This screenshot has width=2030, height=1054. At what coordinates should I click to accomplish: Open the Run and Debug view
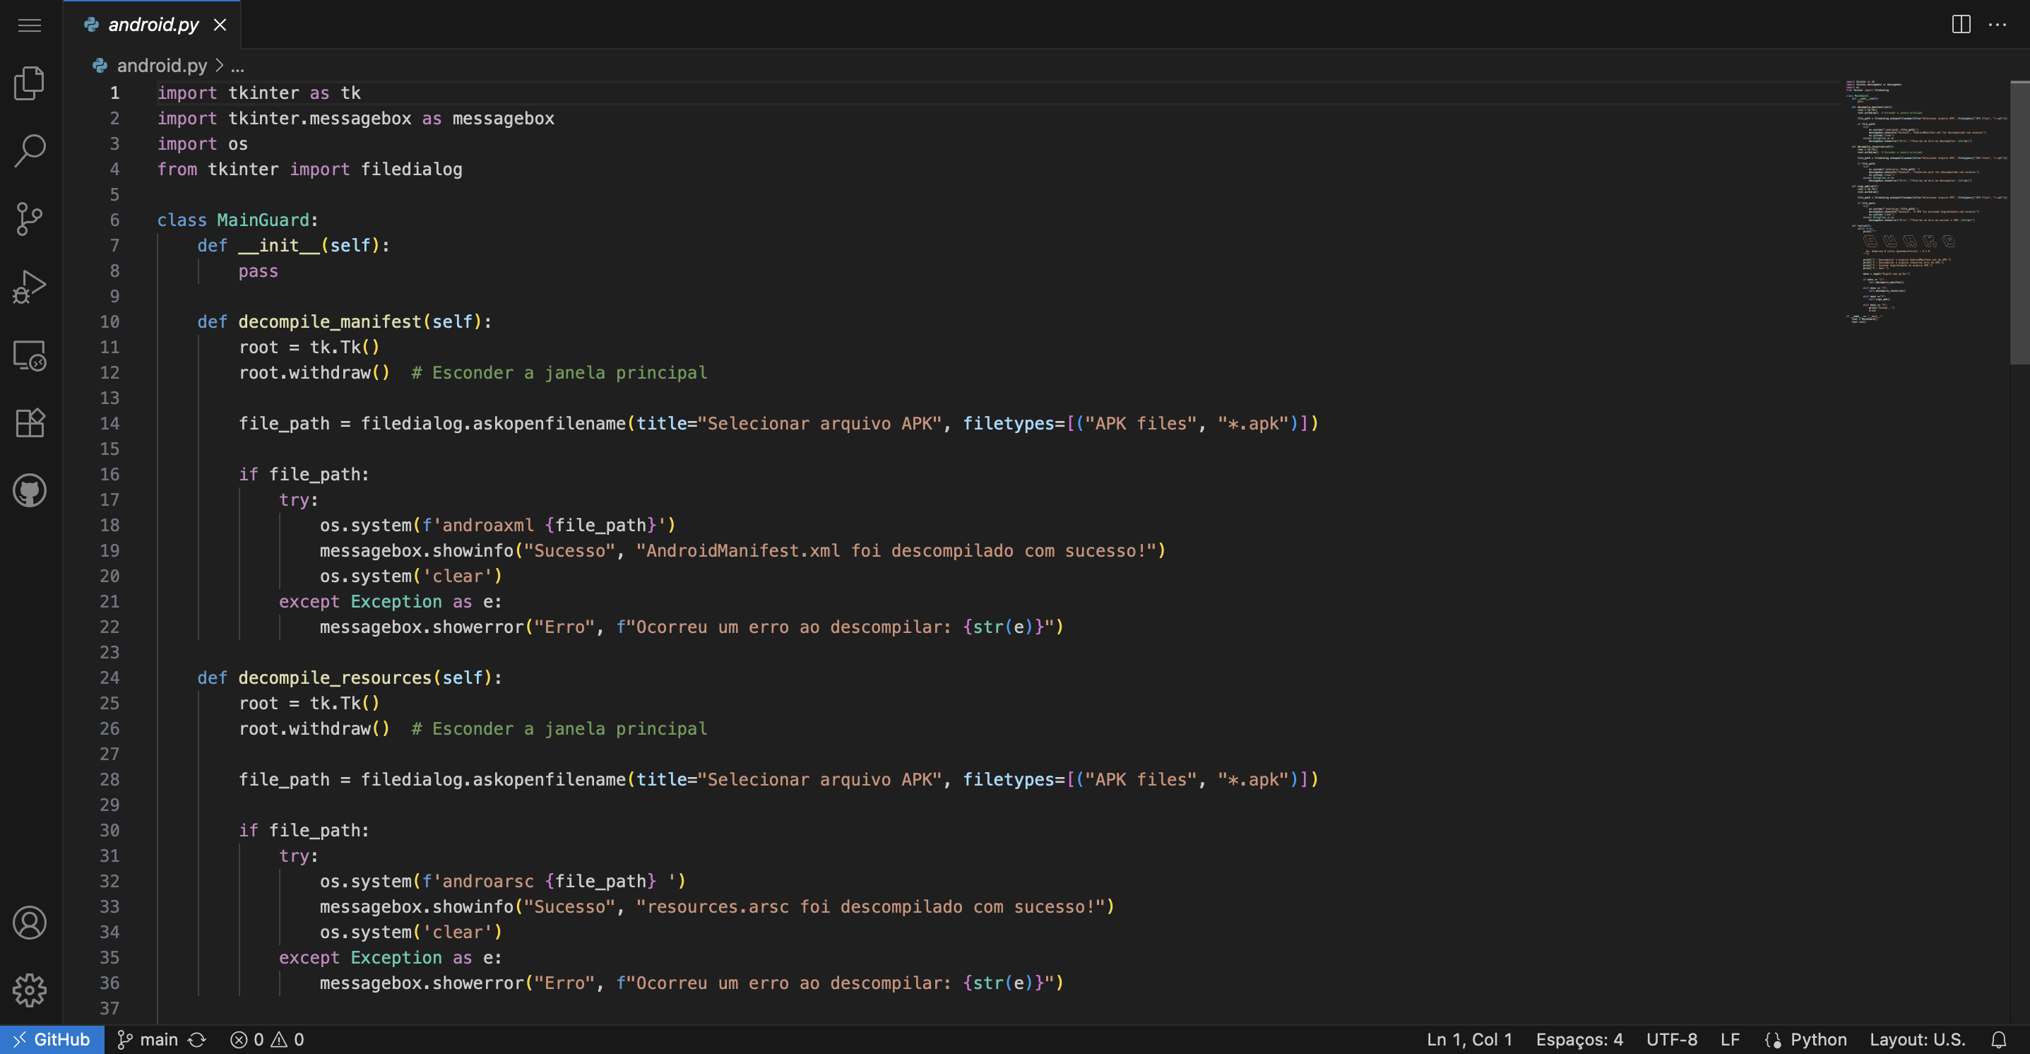30,287
